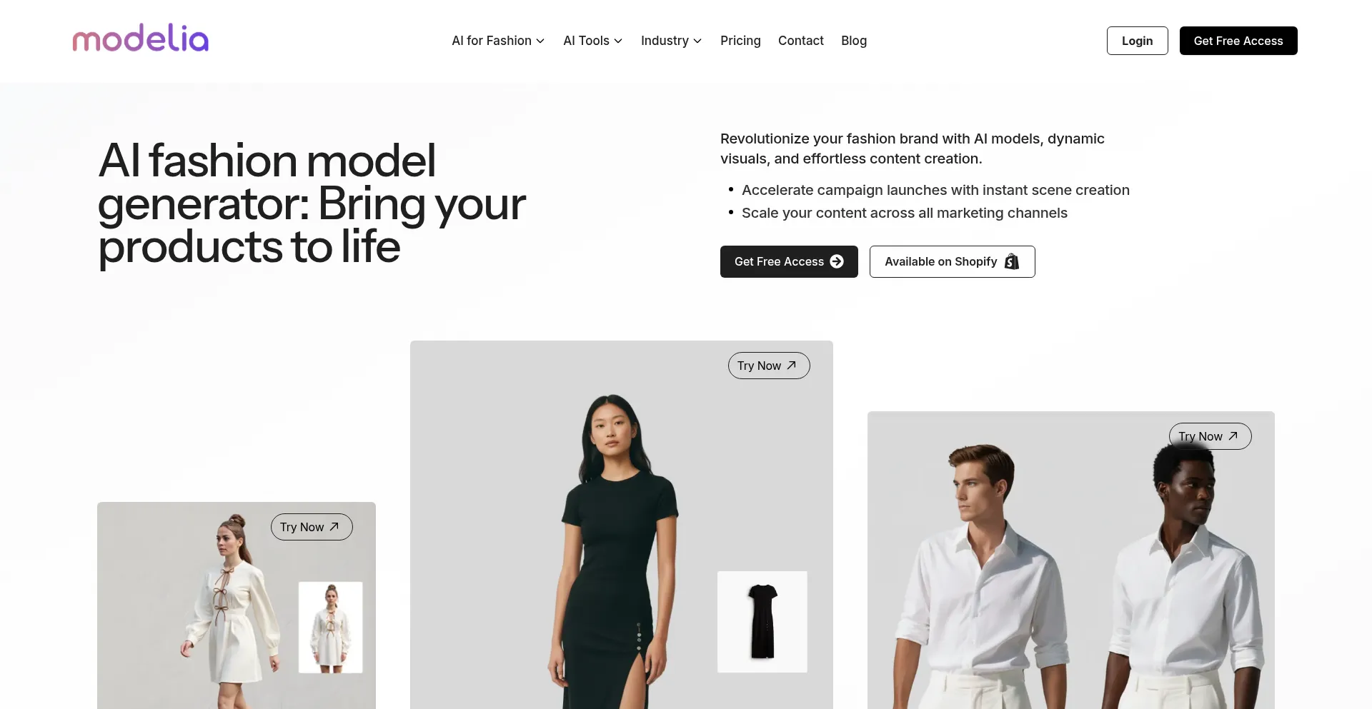Click arrow icon on black dress Try Now

point(792,365)
